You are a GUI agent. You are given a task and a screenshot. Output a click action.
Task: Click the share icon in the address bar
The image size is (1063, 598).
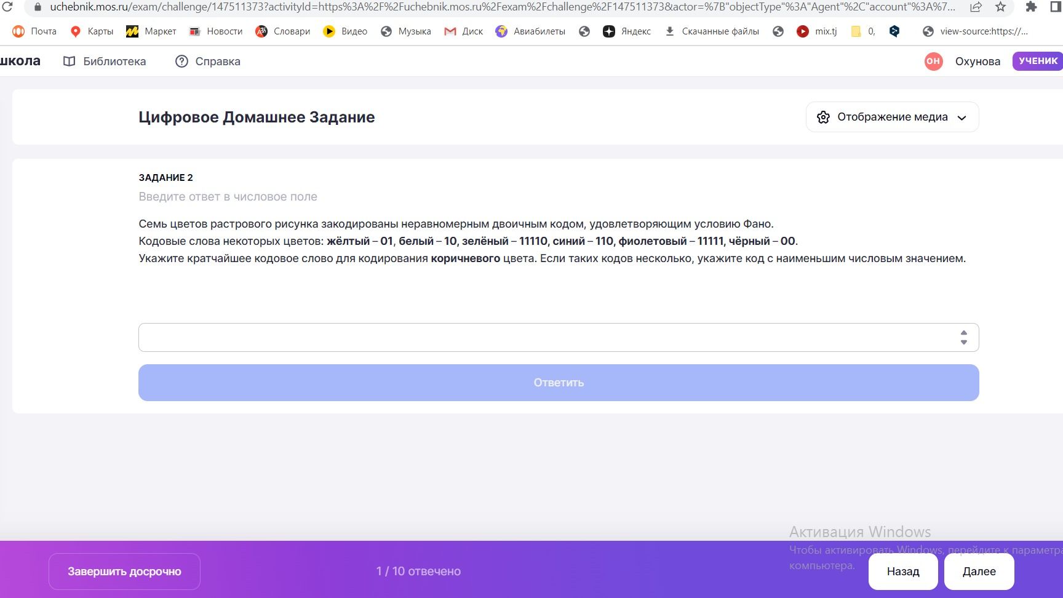click(x=976, y=7)
